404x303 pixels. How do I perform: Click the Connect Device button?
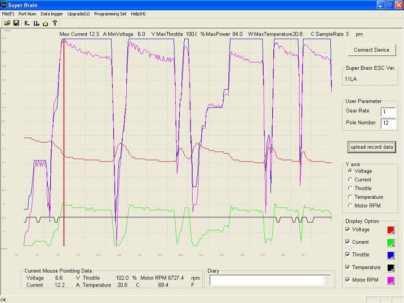(371, 50)
